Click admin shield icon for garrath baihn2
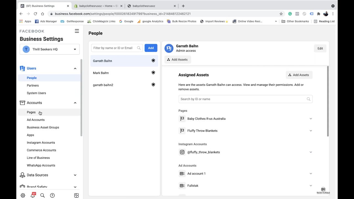The width and height of the screenshot is (354, 199). coord(153,85)
